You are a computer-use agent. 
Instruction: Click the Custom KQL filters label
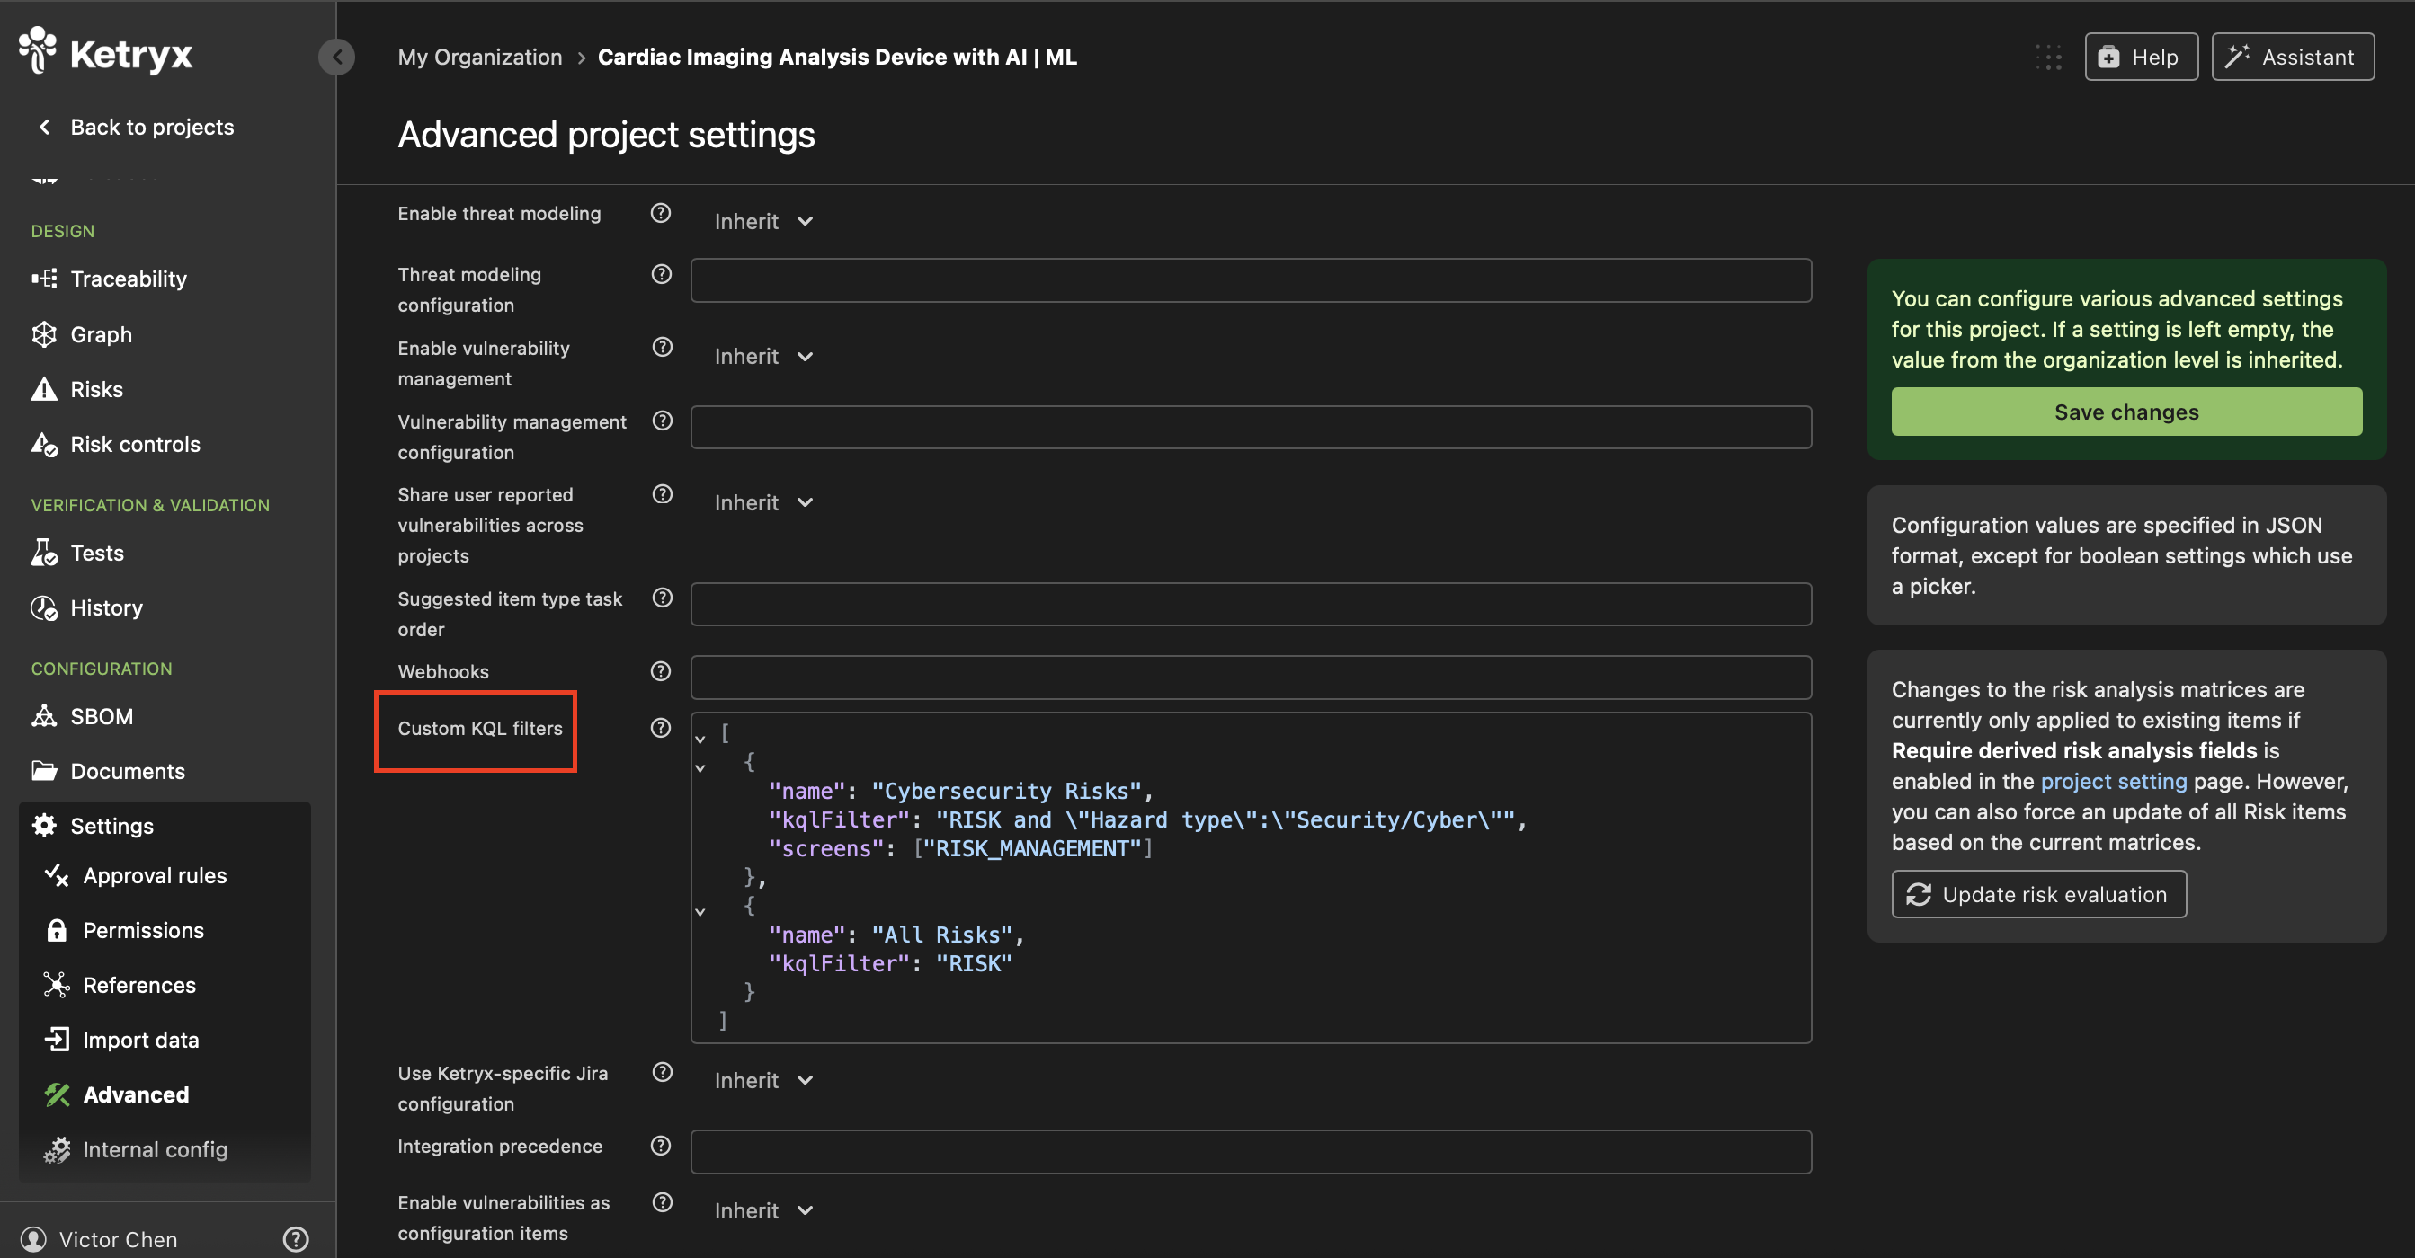480,728
